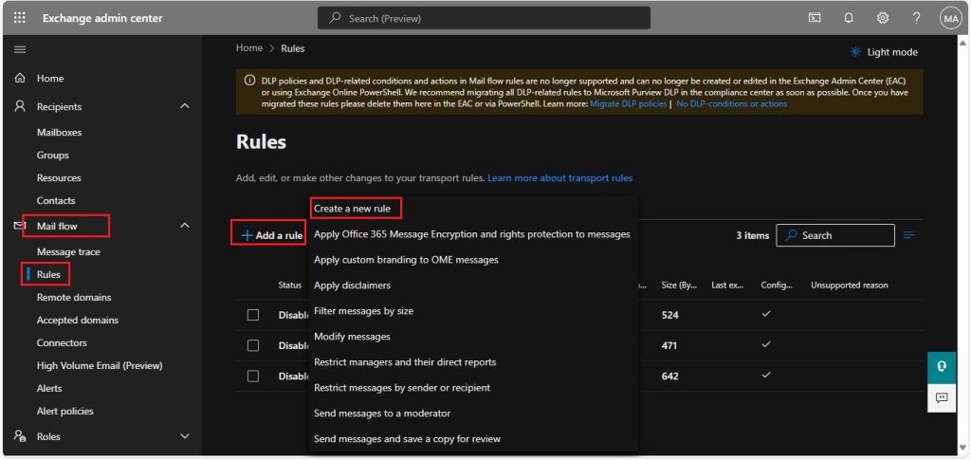Choose Apply Office 365 Message Encryption option
The width and height of the screenshot is (971, 460).
coord(472,234)
